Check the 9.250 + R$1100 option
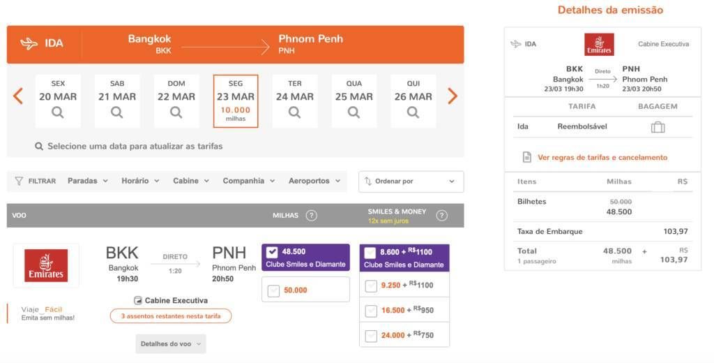This screenshot has width=714, height=363. point(371,286)
